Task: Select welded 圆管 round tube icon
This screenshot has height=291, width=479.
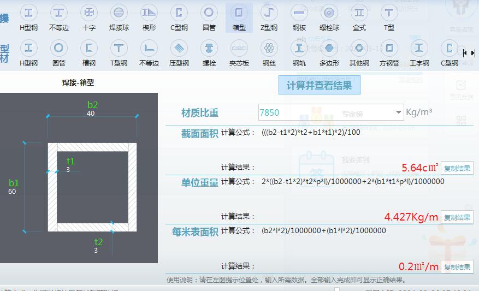Action: coord(209,17)
